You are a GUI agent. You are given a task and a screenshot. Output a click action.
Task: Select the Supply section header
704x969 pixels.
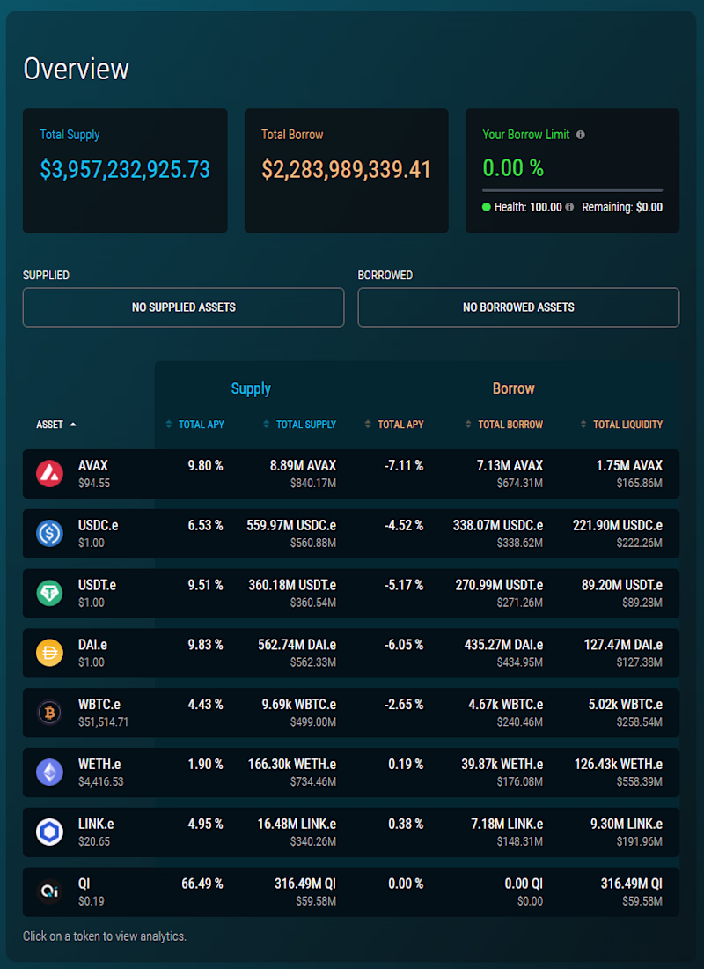[x=251, y=388]
